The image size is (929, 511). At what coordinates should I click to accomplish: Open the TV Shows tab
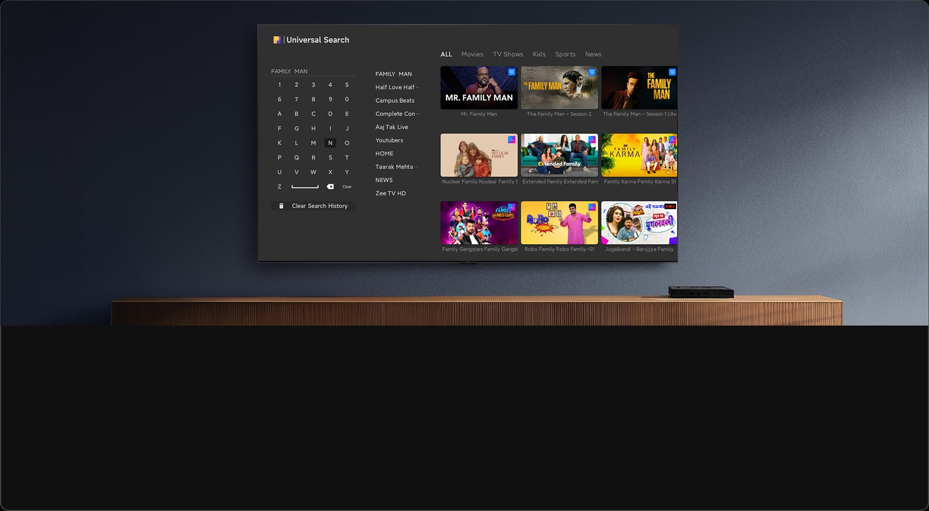(x=508, y=55)
